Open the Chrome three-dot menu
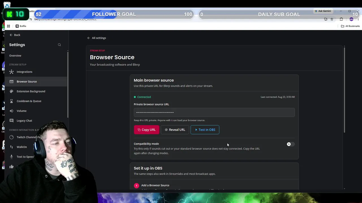 click(358, 19)
